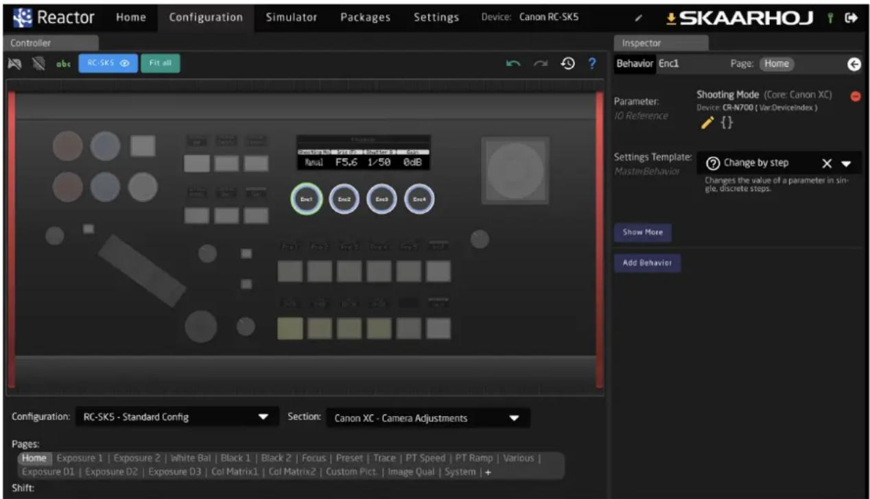870x499 pixels.
Task: Expand the Settings Template dropdown arrow
Action: point(846,164)
